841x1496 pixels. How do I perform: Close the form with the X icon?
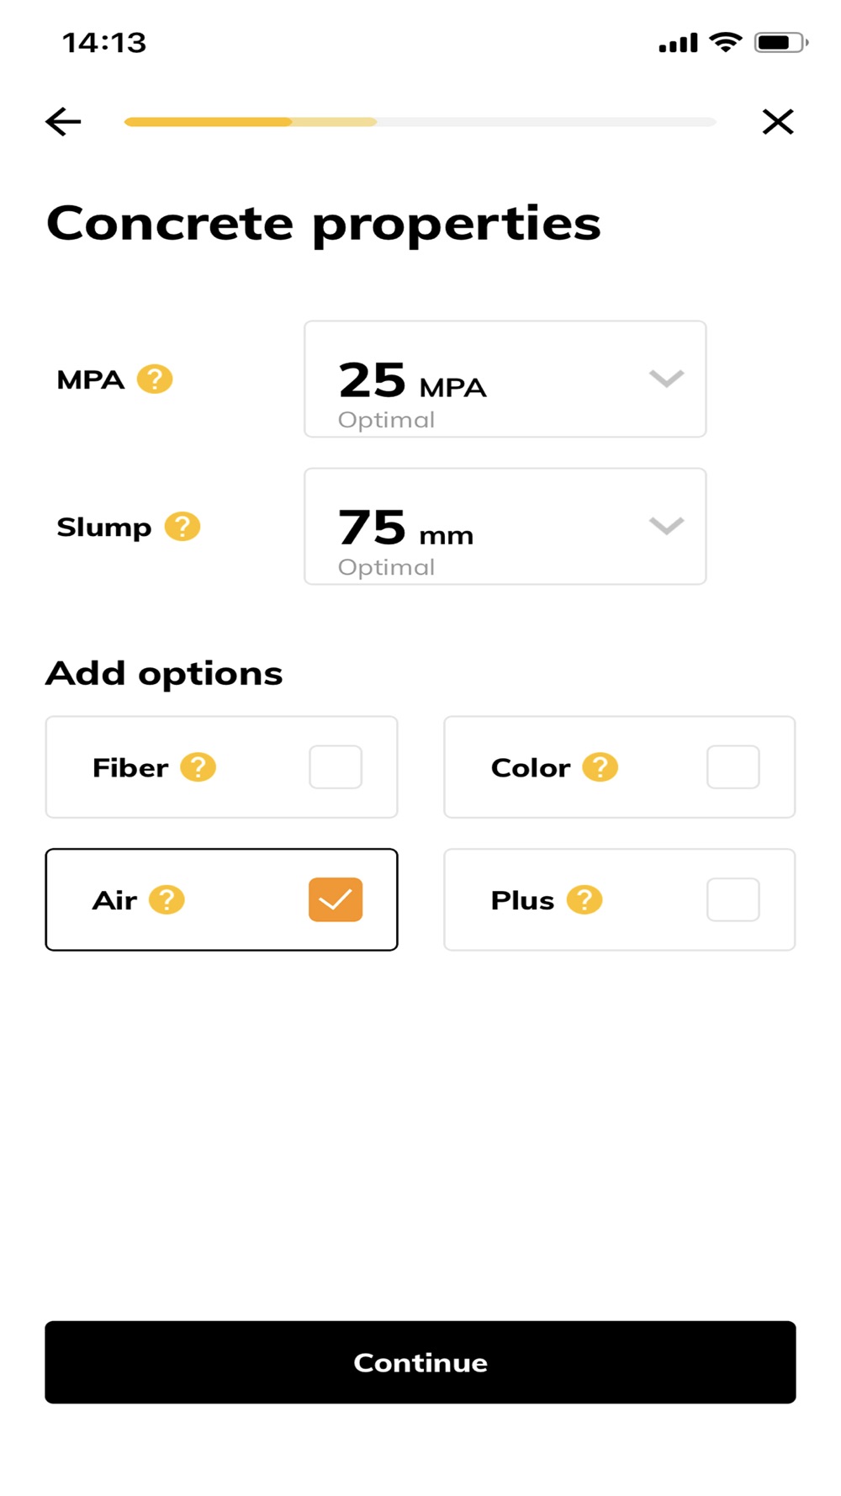click(x=778, y=122)
